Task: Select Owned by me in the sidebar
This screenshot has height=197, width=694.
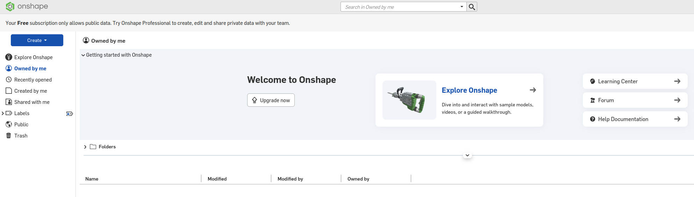Action: (30, 69)
